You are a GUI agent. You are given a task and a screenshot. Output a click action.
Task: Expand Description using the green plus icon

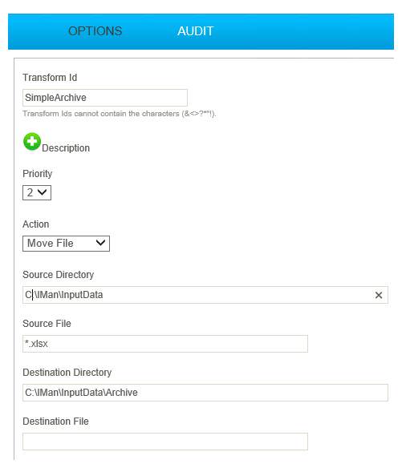tap(32, 142)
